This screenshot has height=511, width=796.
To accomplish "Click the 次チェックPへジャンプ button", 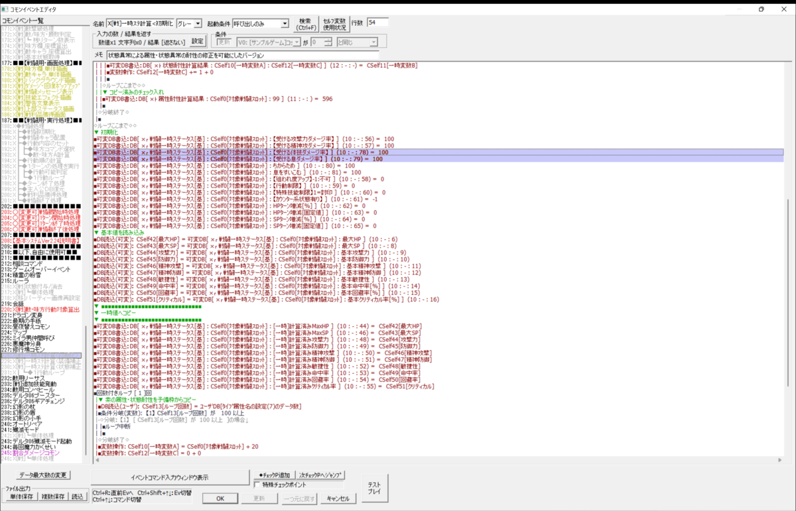I will coord(322,475).
